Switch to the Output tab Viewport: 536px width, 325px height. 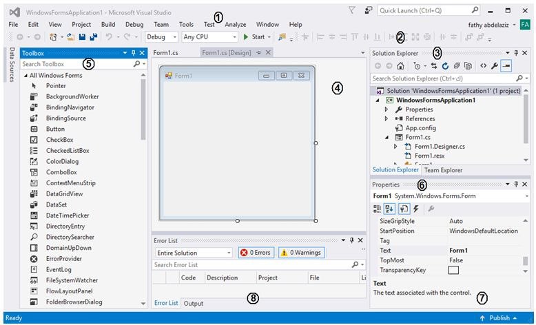tap(194, 303)
